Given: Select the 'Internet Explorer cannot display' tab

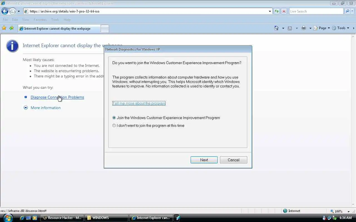Looking at the screenshot, I should 59,29.
